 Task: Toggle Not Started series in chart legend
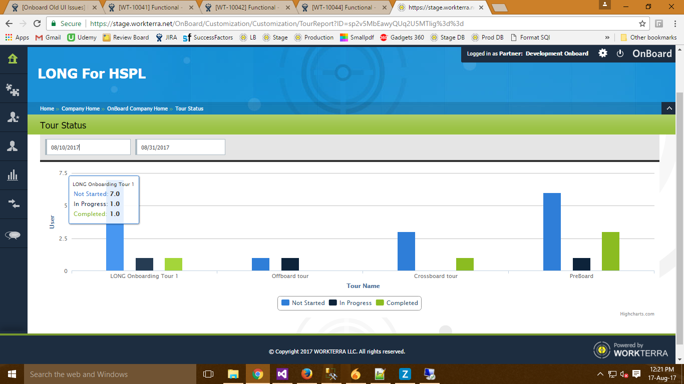click(303, 303)
